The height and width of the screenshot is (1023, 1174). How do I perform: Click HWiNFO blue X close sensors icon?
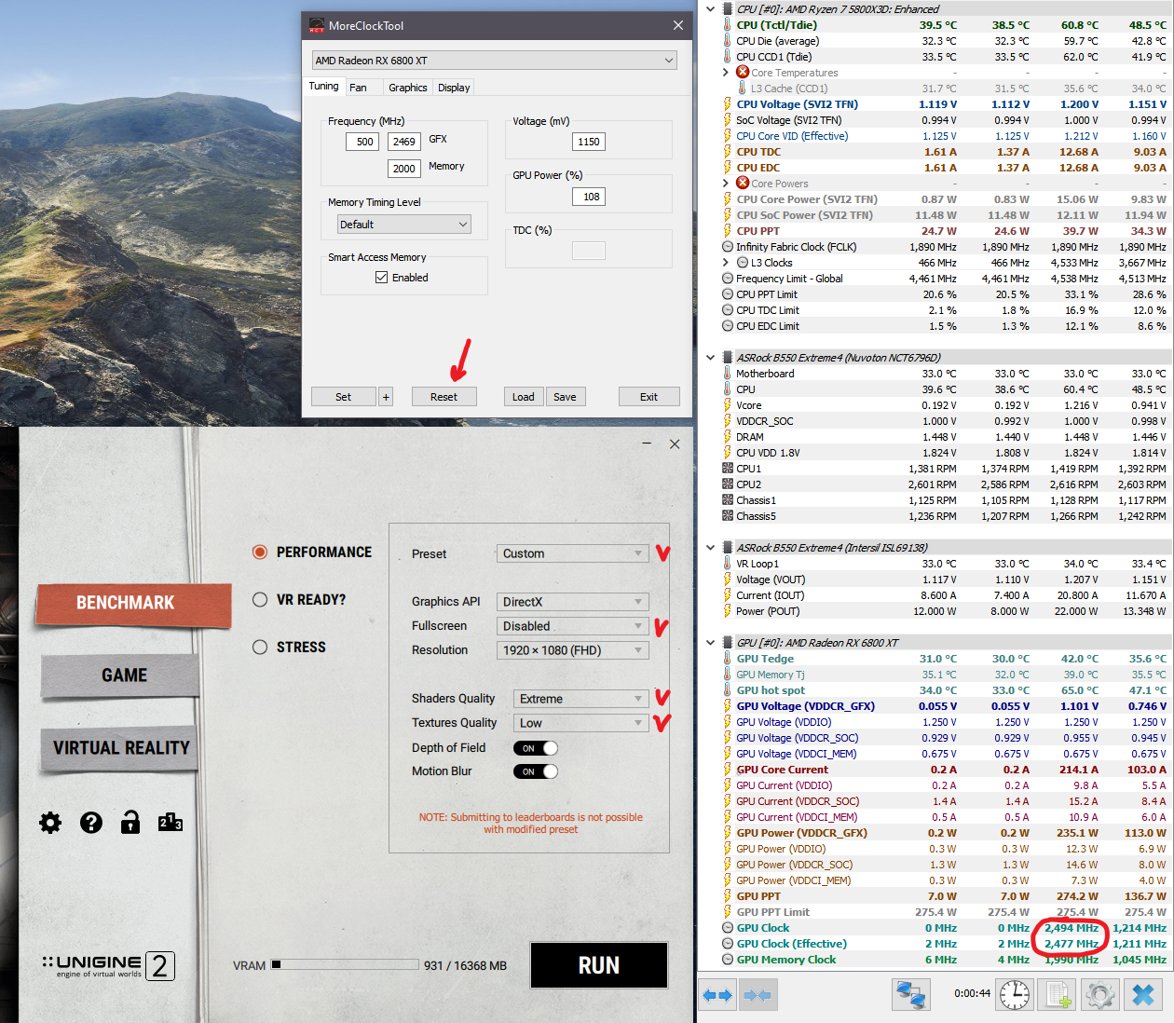(1143, 995)
